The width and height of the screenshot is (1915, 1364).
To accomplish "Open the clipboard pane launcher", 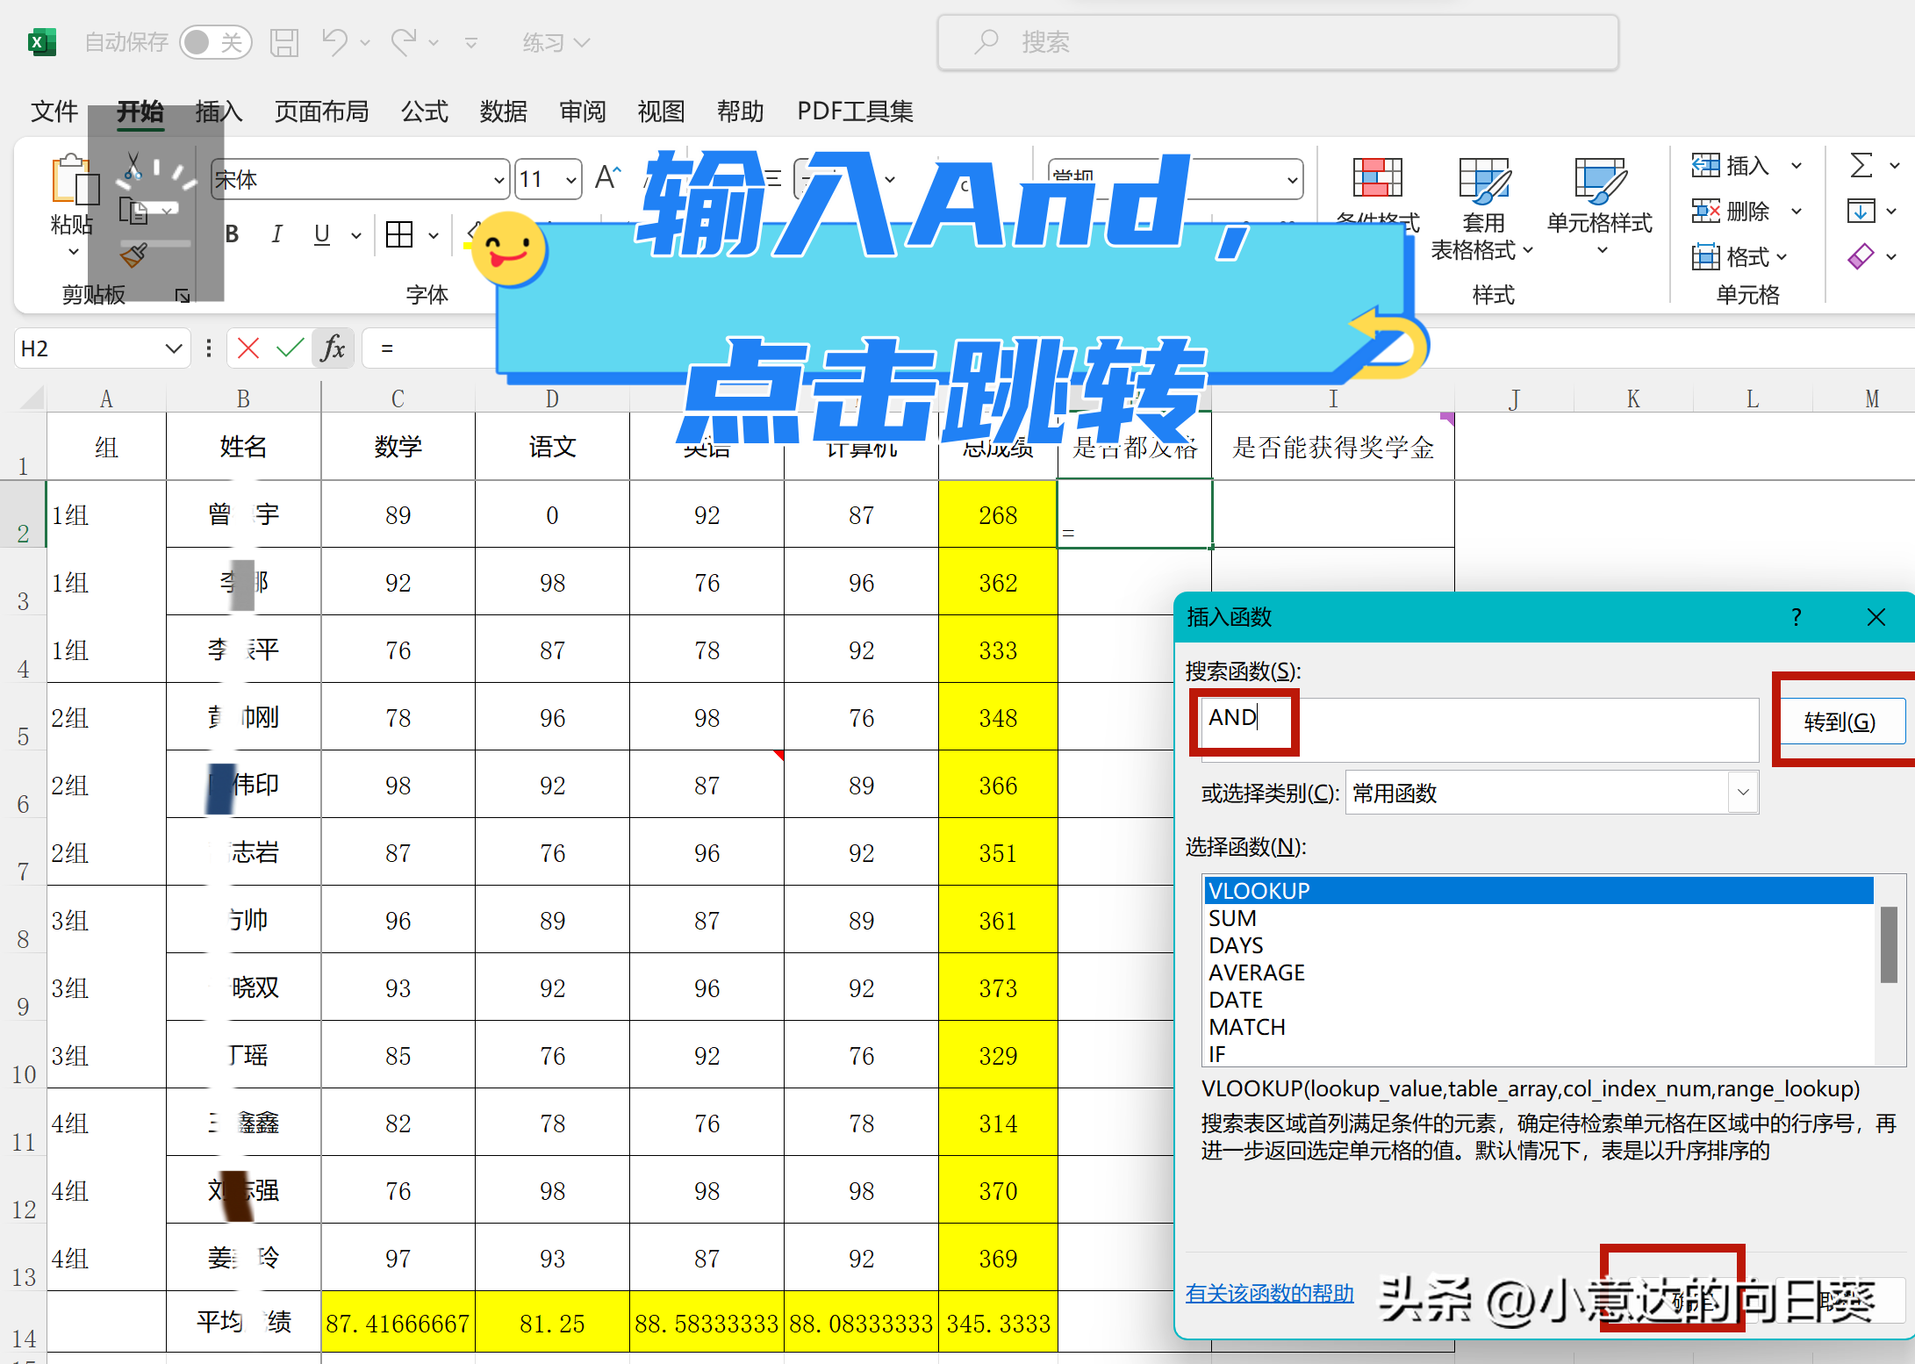I will point(183,296).
